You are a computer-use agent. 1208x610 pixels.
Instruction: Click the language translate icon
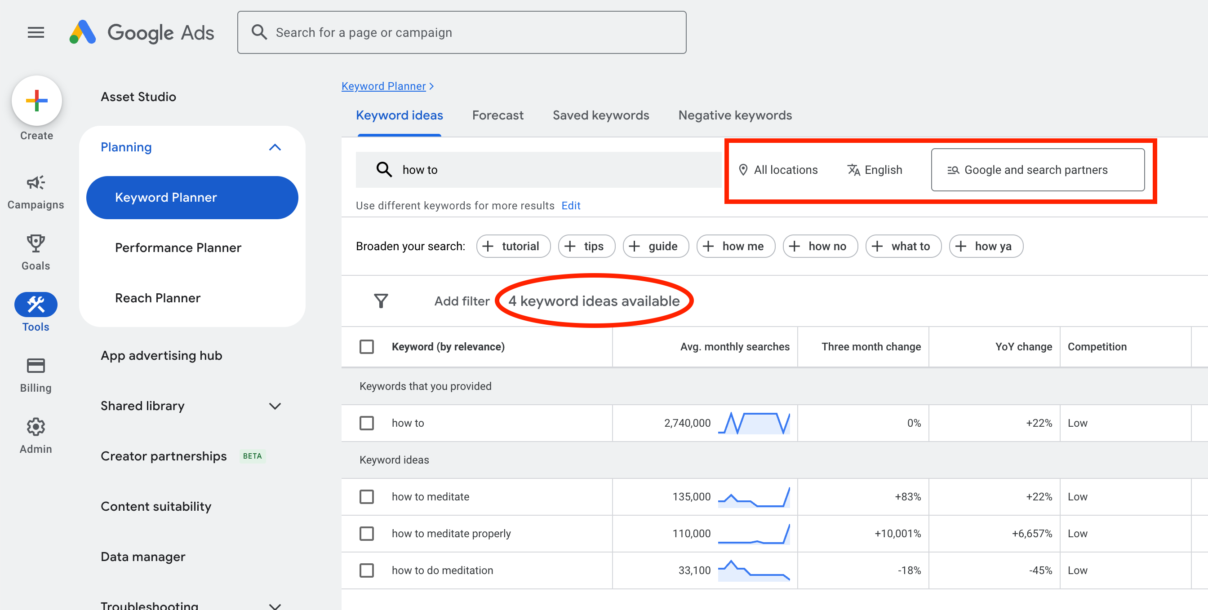[x=853, y=170]
